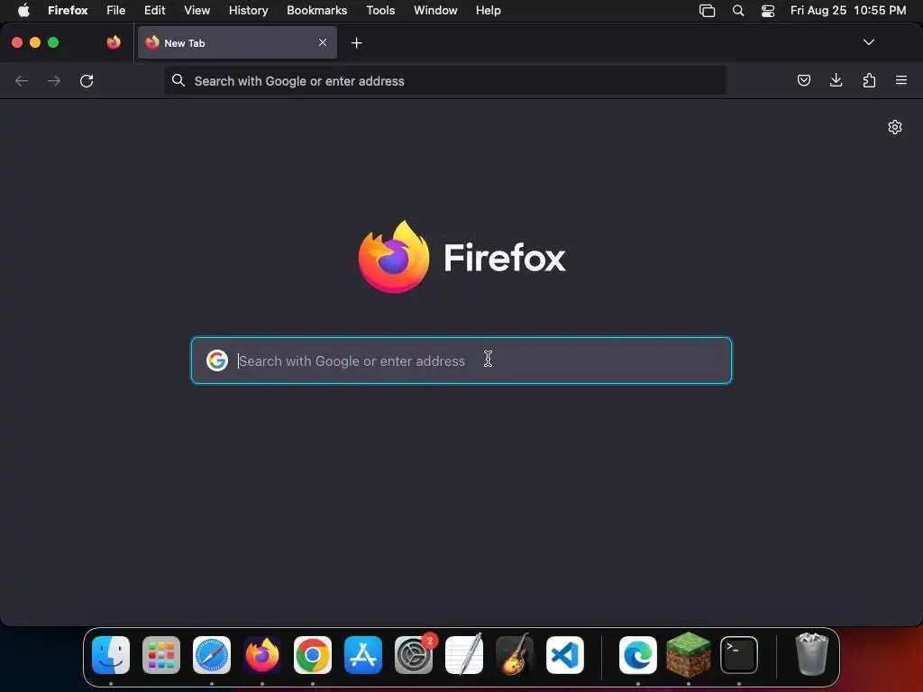Open App Store from the Dock
This screenshot has width=923, height=692.
(x=363, y=655)
